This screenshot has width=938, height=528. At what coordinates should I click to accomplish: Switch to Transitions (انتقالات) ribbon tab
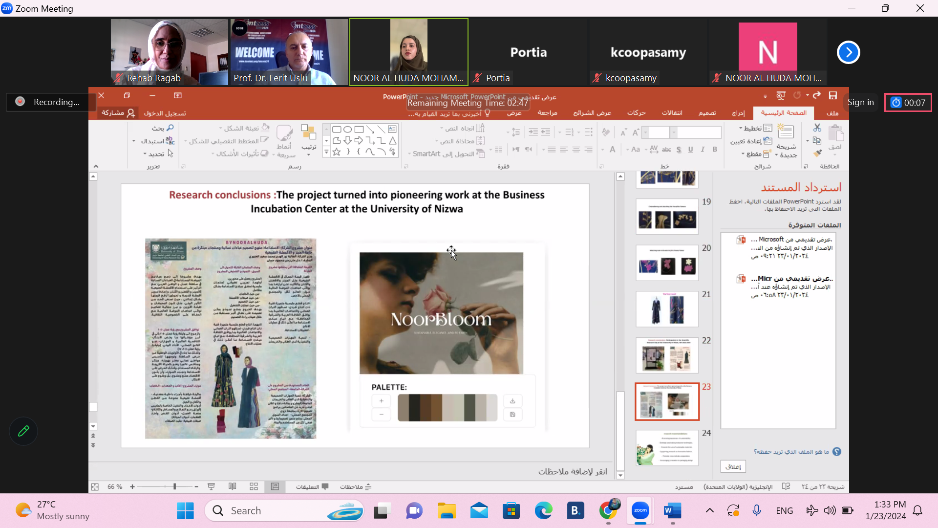(x=672, y=113)
